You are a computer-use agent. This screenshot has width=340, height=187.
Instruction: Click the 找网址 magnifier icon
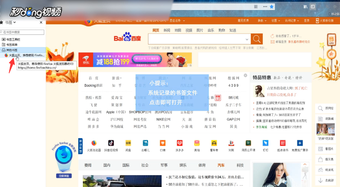(x=321, y=108)
